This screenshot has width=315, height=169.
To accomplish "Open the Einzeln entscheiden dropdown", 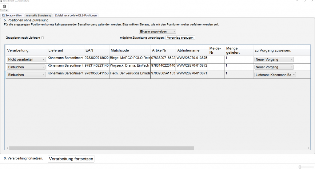I will (x=157, y=31).
